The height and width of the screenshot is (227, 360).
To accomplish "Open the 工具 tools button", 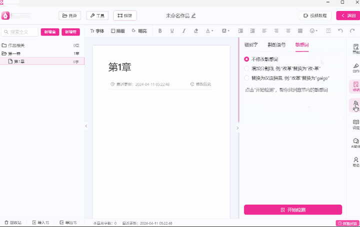I will tap(97, 15).
